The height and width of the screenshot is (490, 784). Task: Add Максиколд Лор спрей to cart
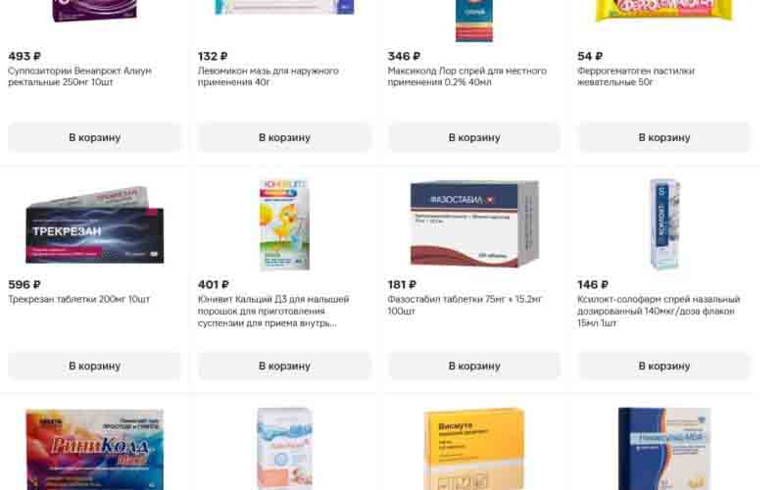[474, 137]
